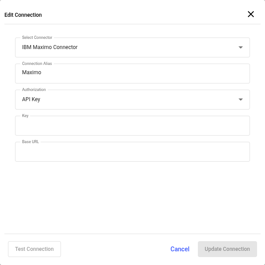Focus the Base URL input field
This screenshot has height=265, width=265.
coord(132,151)
